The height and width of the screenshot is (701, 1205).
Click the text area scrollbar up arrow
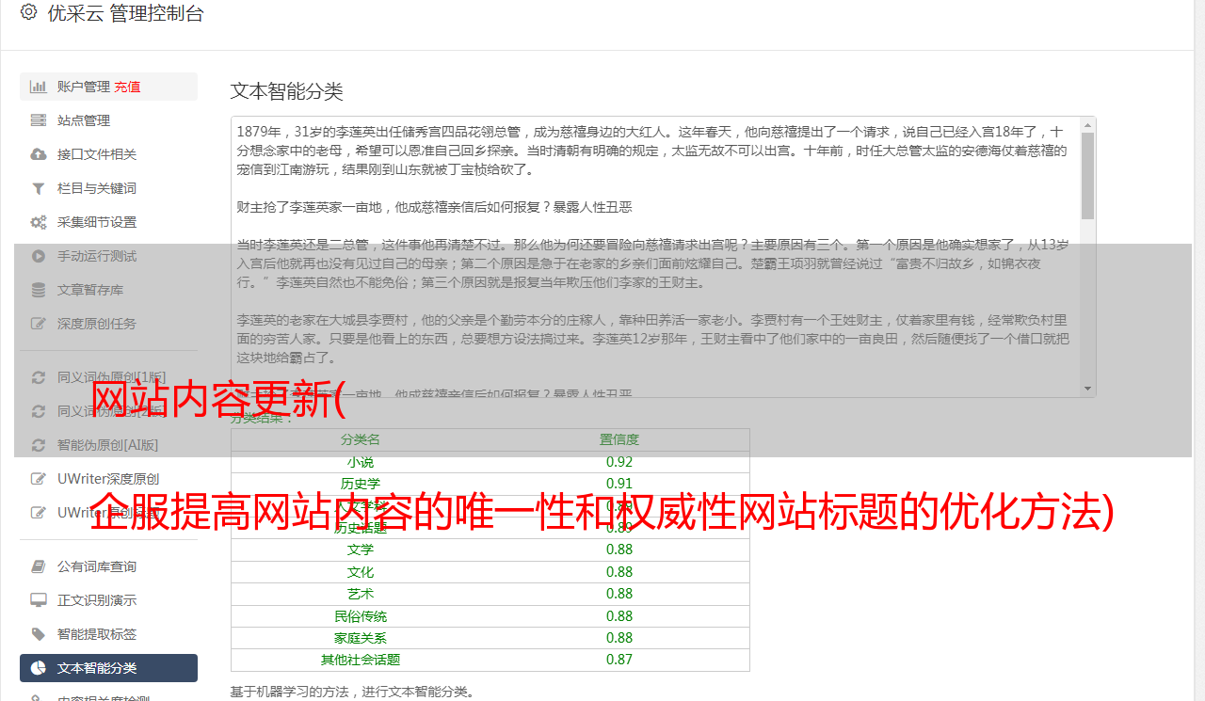tap(1088, 124)
